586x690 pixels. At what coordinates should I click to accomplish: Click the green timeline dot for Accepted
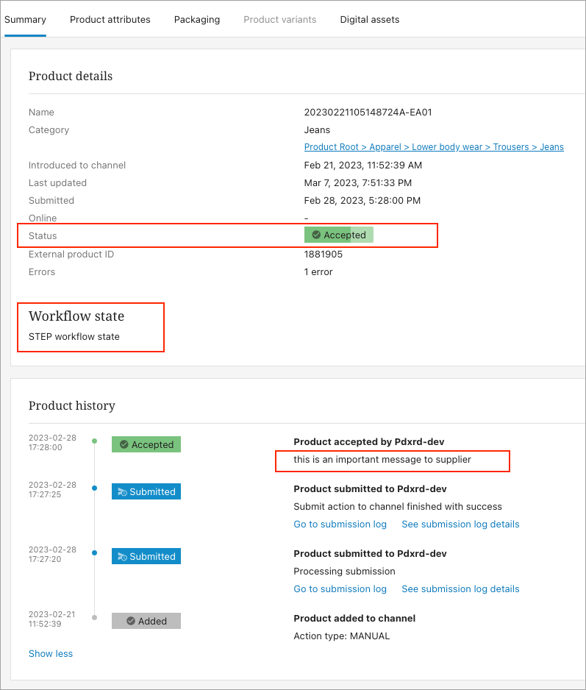pyautogui.click(x=94, y=441)
